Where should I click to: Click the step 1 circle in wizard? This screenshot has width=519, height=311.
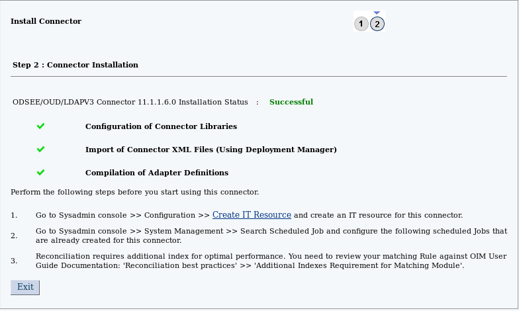tap(361, 24)
